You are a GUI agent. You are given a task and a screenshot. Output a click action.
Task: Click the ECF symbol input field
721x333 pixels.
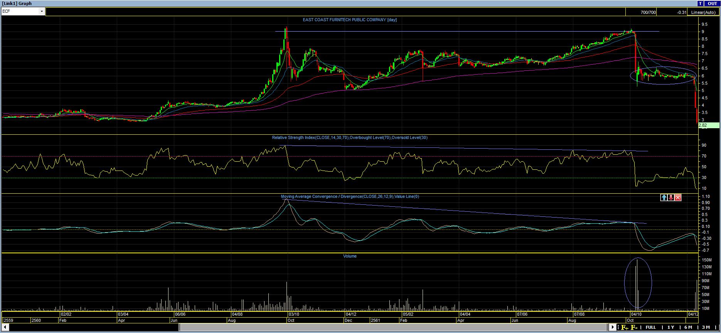(x=20, y=12)
